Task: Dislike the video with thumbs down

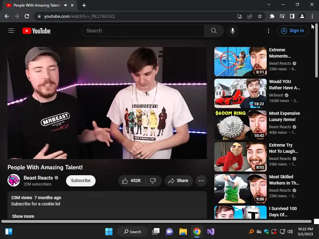Action: click(x=153, y=181)
